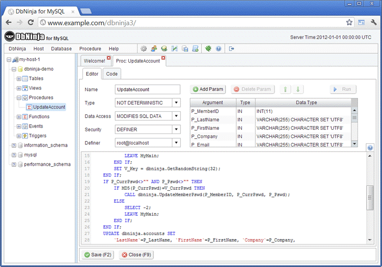Open the Procedure menu
Viewport: 382px width, 267px height.
pyautogui.click(x=90, y=48)
